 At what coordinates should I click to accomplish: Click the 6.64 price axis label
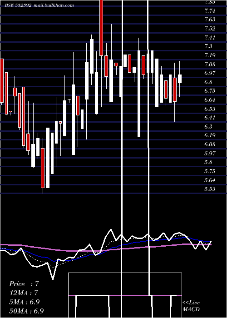click(x=210, y=100)
